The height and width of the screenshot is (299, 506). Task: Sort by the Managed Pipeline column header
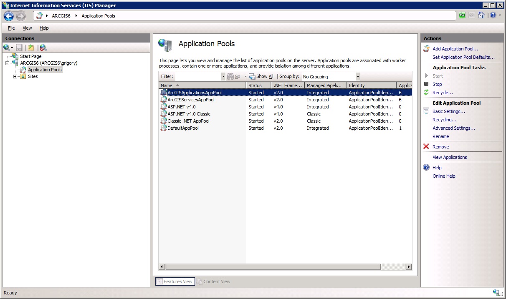325,85
